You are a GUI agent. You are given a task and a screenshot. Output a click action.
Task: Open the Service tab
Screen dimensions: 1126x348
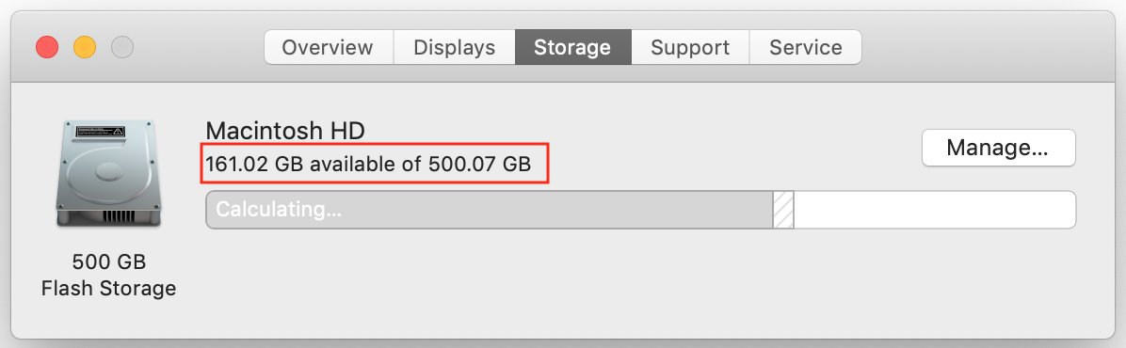806,47
